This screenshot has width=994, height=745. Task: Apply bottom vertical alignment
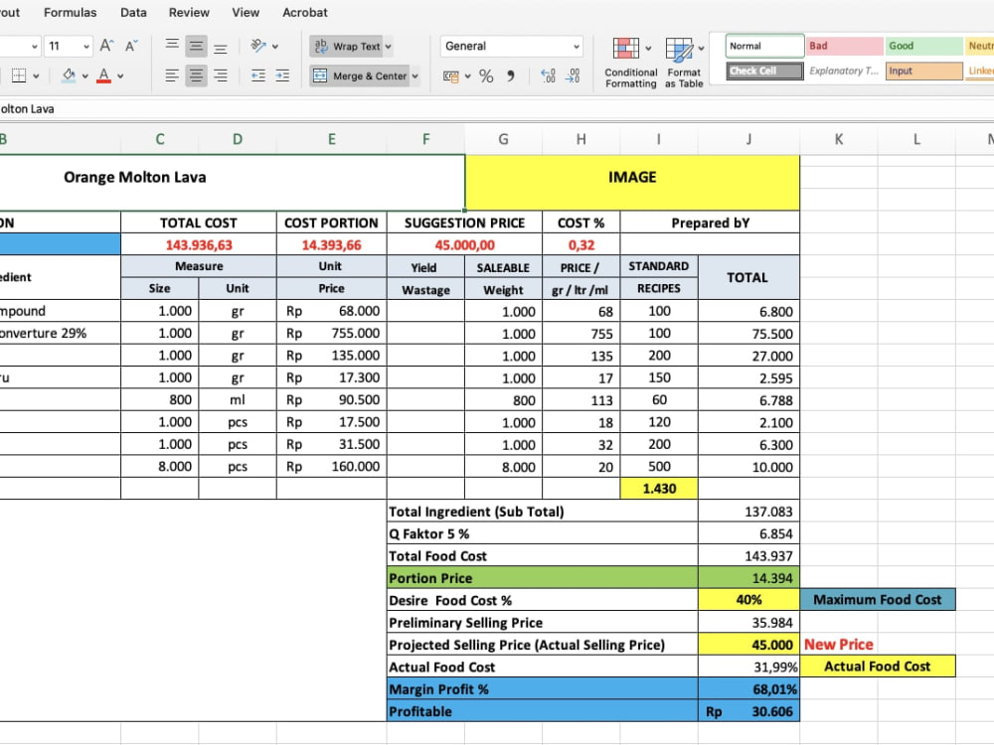point(220,46)
